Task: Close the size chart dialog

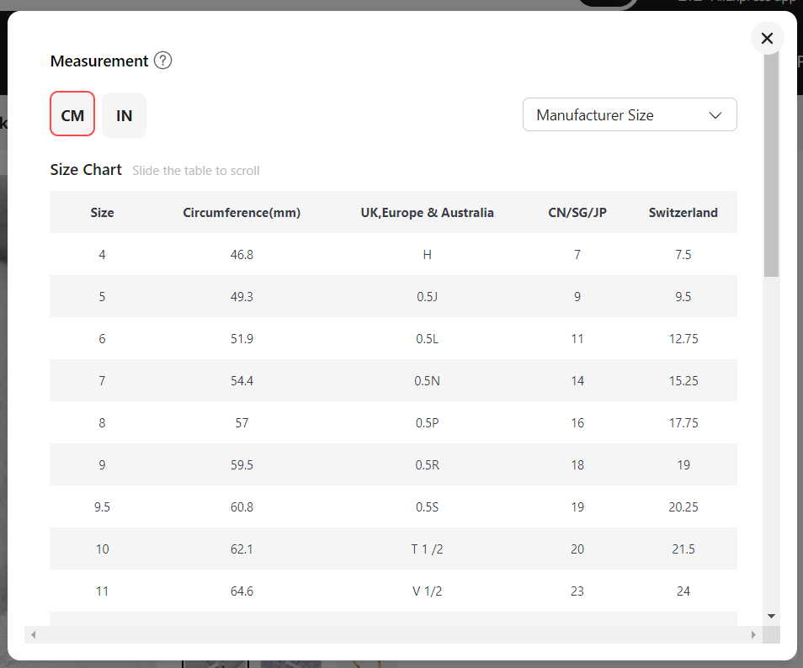Action: [767, 39]
